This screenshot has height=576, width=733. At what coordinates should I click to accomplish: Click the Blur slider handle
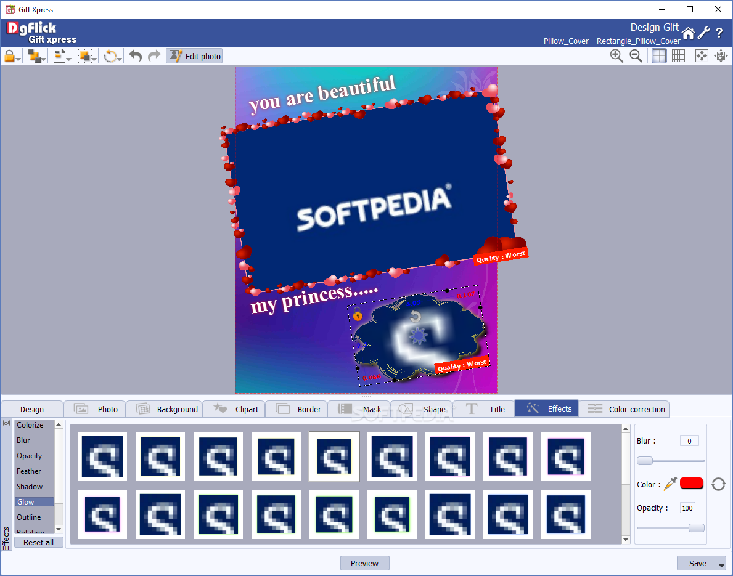click(645, 461)
